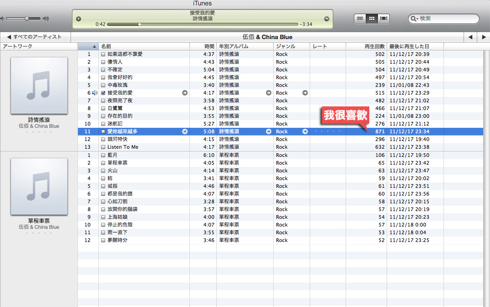Image resolution: width=490 pixels, height=307 pixels.
Task: Click the search magnifier icon
Action: (414, 19)
